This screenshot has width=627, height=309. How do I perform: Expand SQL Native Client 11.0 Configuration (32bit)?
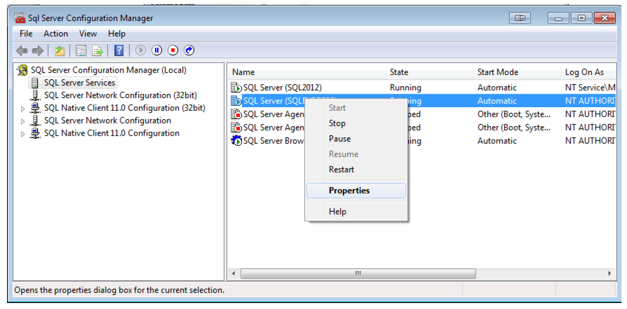[23, 108]
